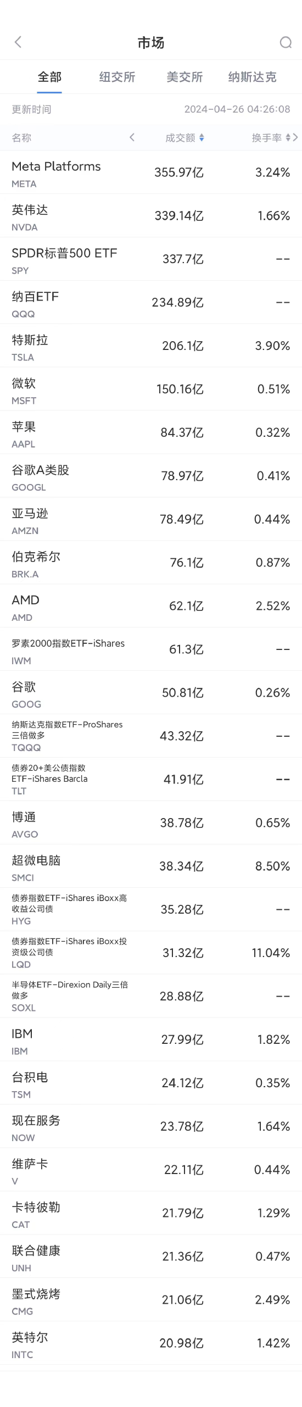Show more columns with right chevron
This screenshot has width=302, height=1407.
(295, 137)
